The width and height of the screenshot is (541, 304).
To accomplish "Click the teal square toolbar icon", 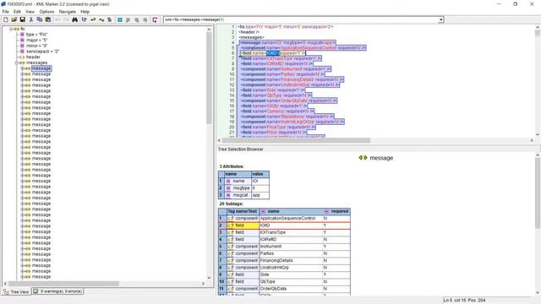I will pyautogui.click(x=120, y=20).
